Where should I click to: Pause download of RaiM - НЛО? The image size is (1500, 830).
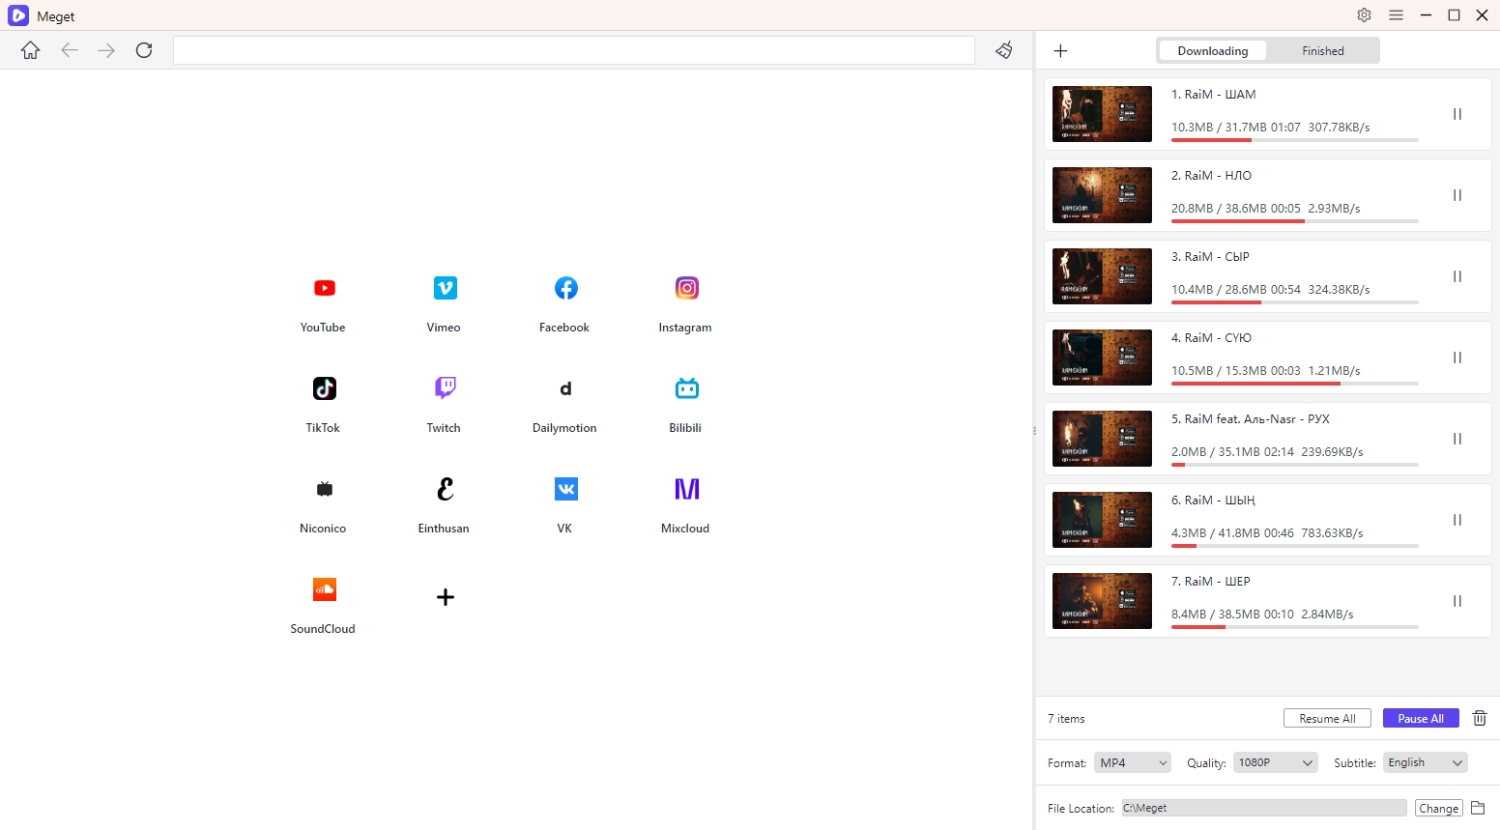point(1457,195)
